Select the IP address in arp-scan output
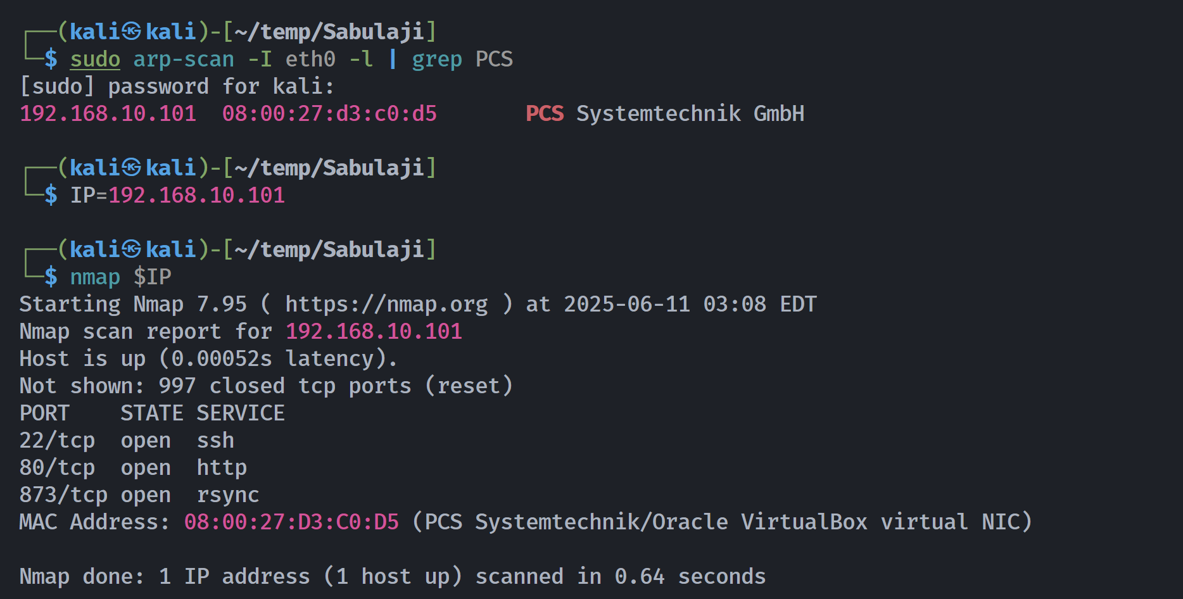This screenshot has height=599, width=1183. point(108,114)
